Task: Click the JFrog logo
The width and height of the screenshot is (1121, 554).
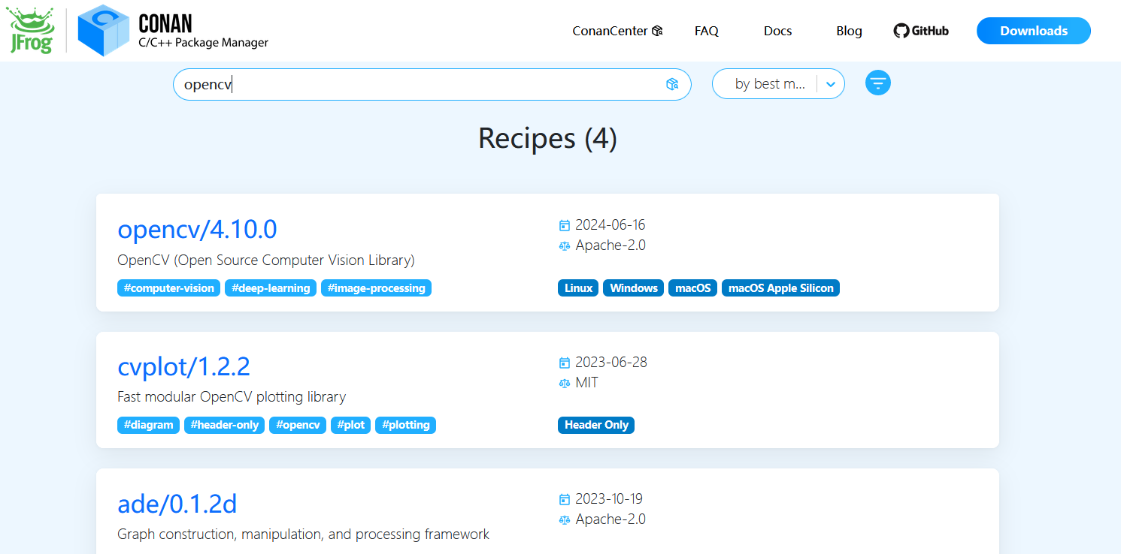Action: coord(31,31)
